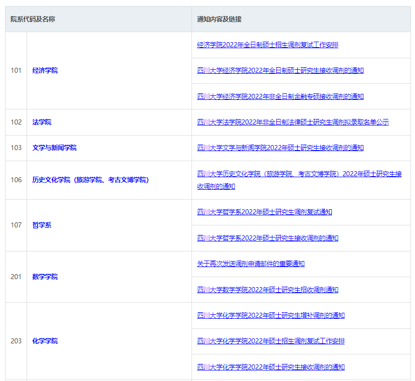Open 历史文化学院 2022年硕士研究生接收调剂的通知 link

tap(299, 180)
